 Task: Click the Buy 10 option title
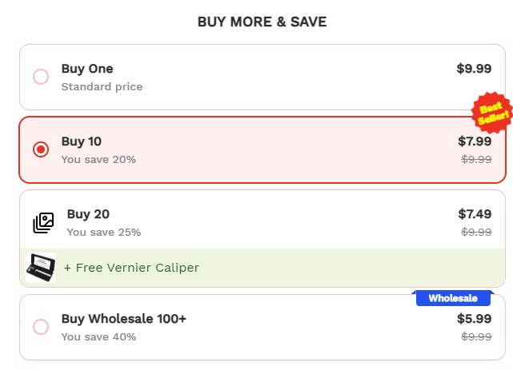tap(82, 141)
